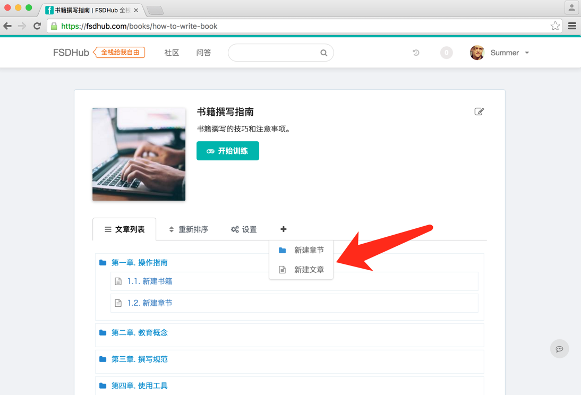Switch to the 重新排序 tab
Viewport: 581px width, 395px height.
click(188, 229)
